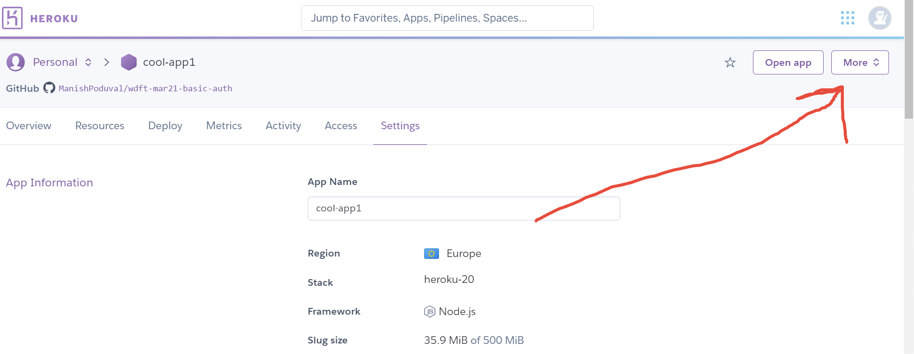
Task: Click the Personal account avatar icon
Action: 15,62
